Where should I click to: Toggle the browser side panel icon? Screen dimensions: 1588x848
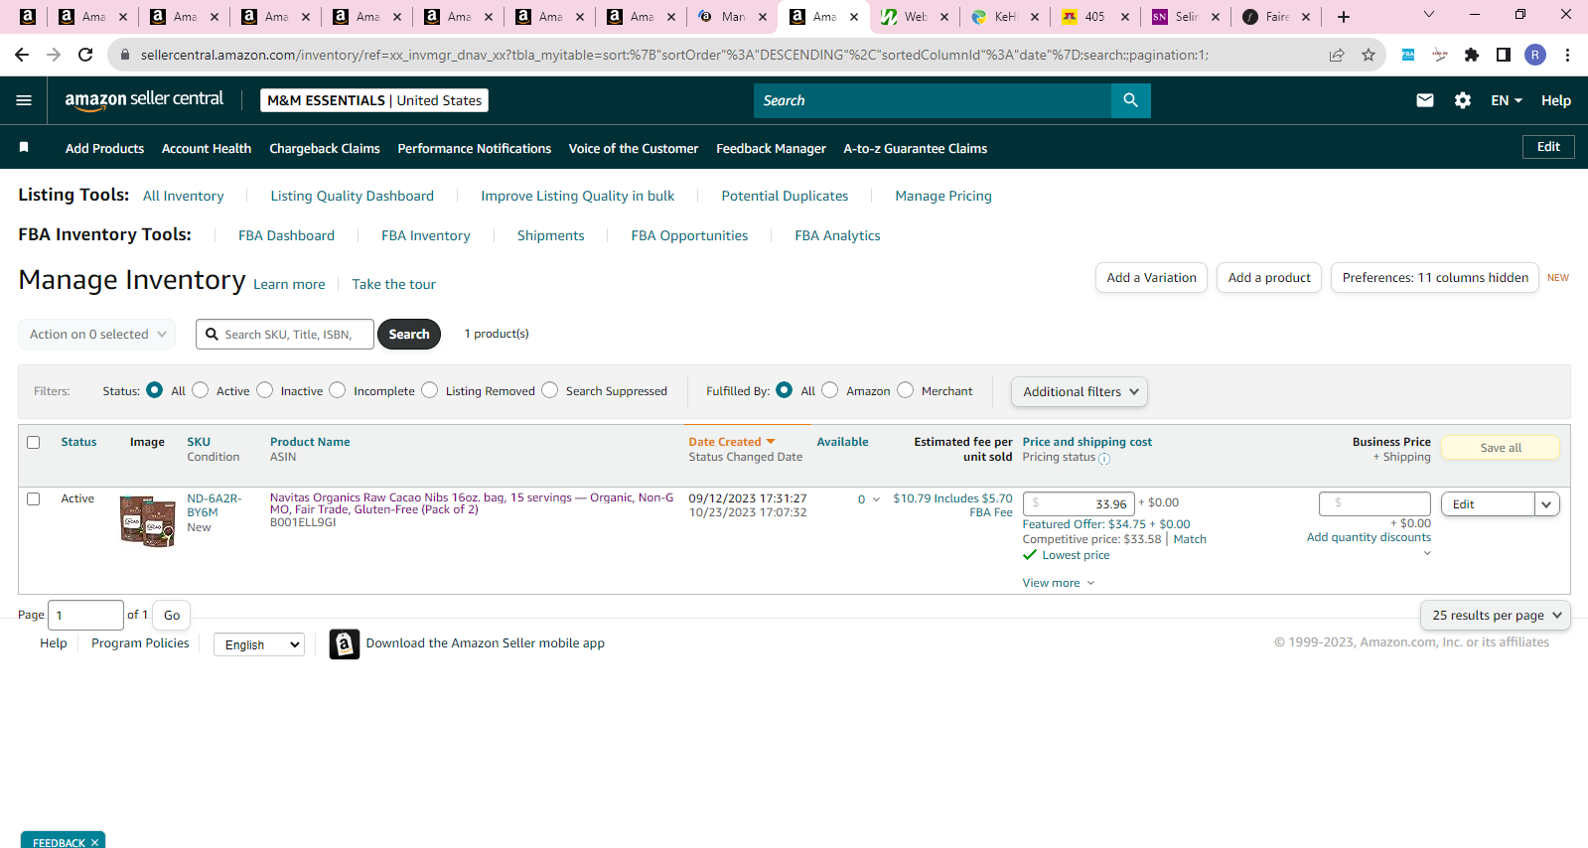pos(1504,55)
